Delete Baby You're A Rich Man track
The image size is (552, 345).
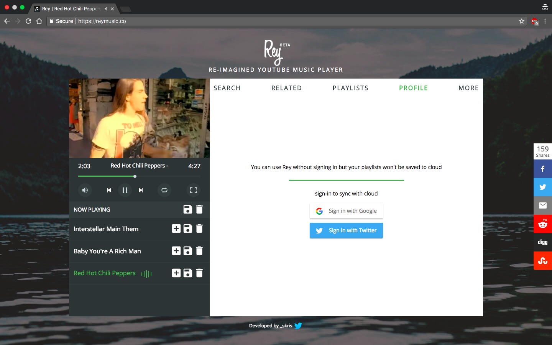point(199,251)
